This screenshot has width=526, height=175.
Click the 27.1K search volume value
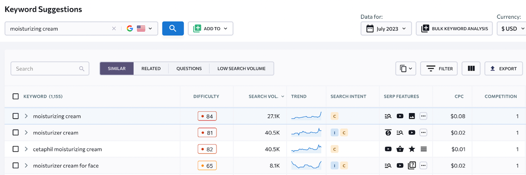coord(274,116)
